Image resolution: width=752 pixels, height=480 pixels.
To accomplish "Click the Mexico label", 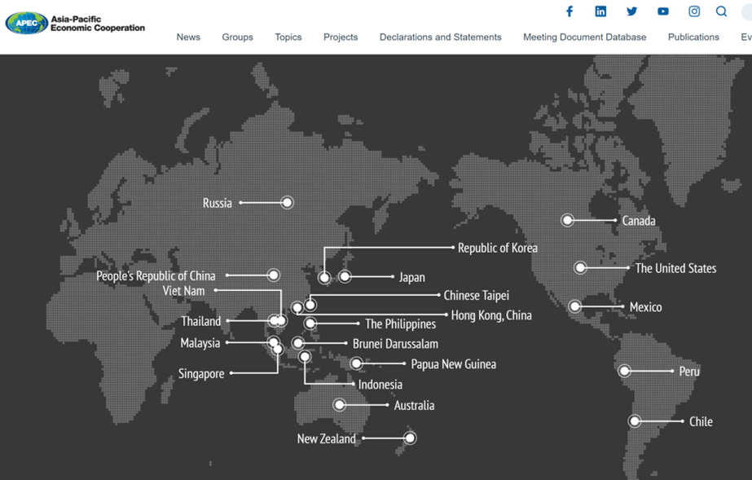I will 645,307.
